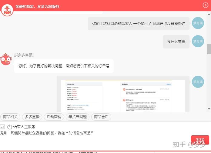Select the 活动营销 quick topic
Screen dimensions: 211x153
[x=54, y=117]
